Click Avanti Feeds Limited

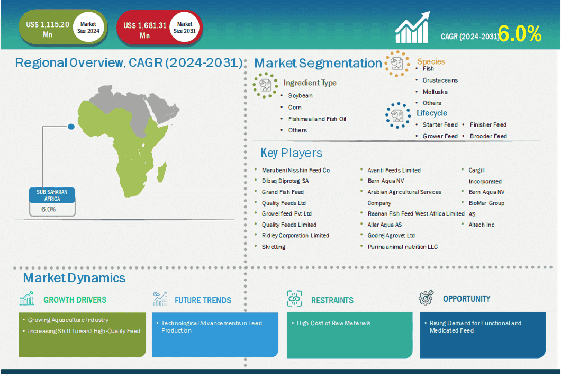[x=394, y=170]
